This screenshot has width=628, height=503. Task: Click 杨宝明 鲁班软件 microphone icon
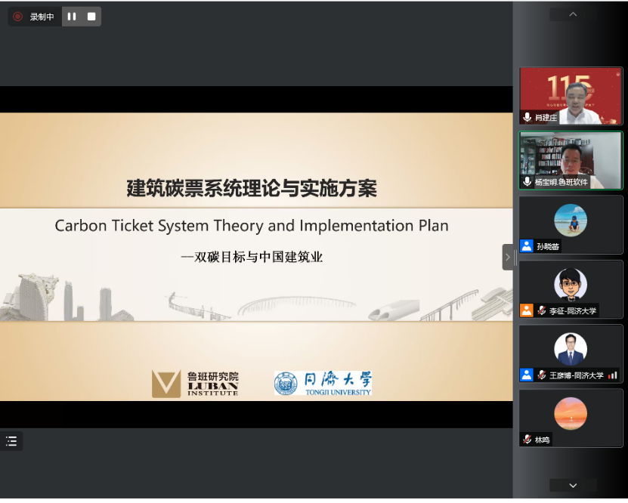[x=527, y=182]
